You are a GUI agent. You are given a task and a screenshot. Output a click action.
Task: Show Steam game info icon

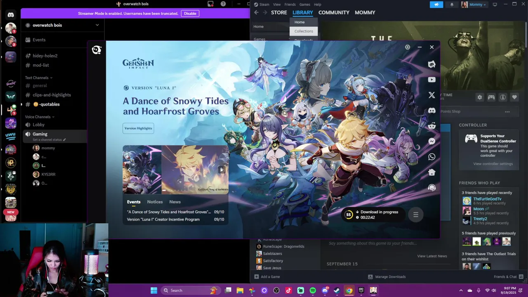coord(503,97)
